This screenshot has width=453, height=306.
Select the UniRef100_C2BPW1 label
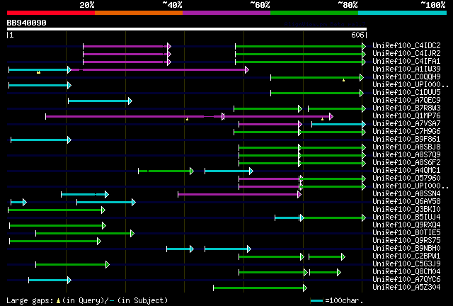[406, 256]
